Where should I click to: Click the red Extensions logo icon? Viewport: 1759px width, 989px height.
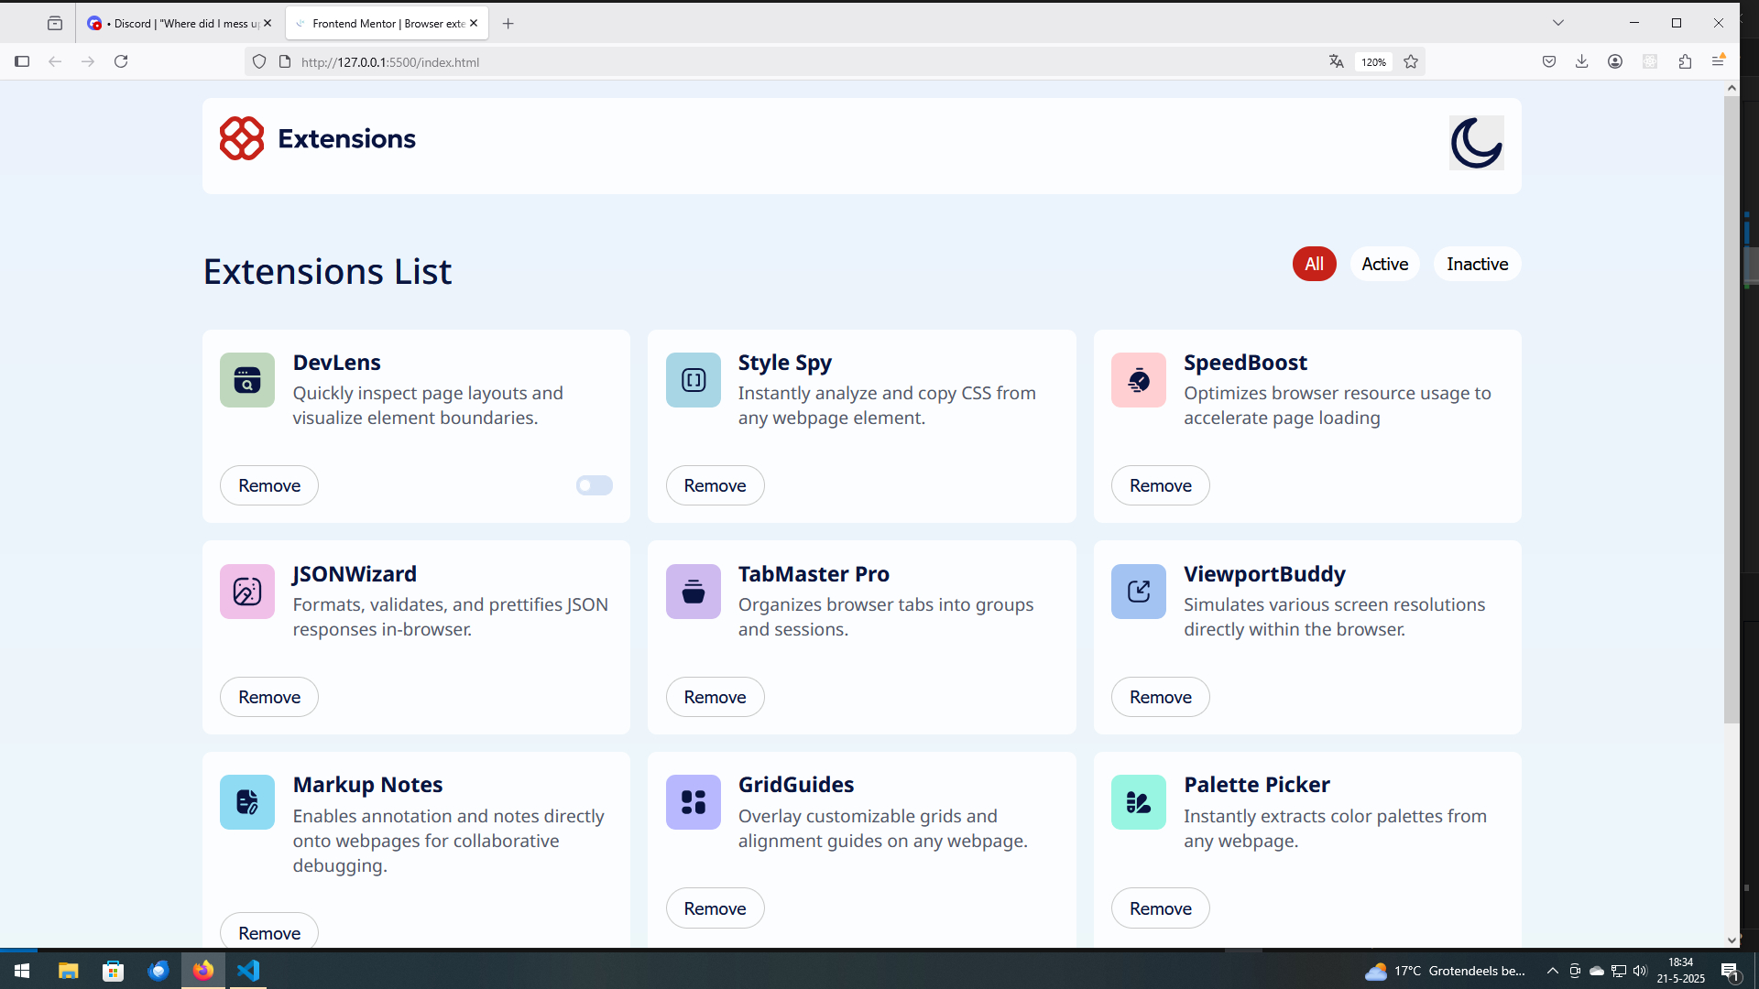click(242, 138)
